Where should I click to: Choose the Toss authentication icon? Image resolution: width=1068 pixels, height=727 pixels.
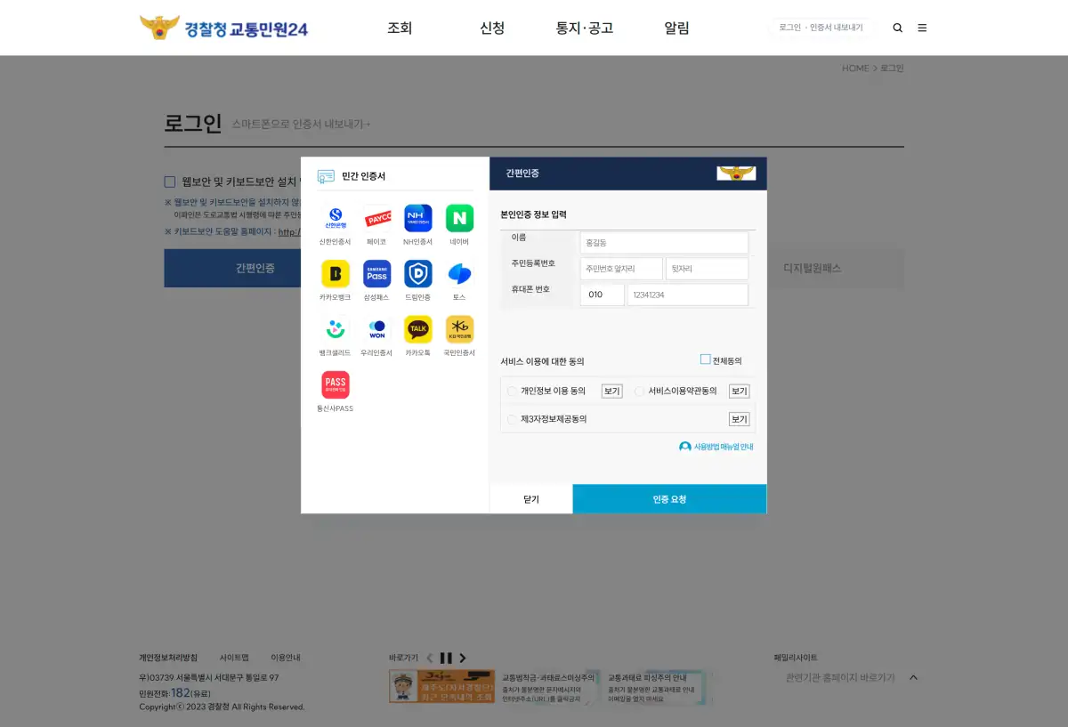tap(459, 274)
